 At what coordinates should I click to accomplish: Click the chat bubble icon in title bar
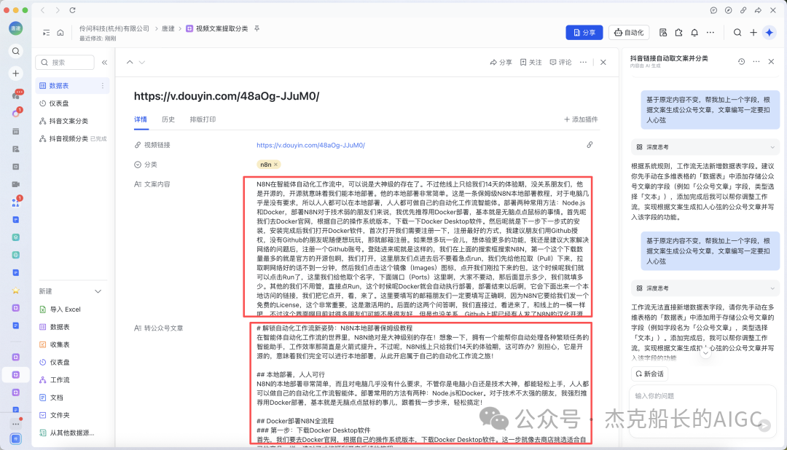click(x=713, y=10)
